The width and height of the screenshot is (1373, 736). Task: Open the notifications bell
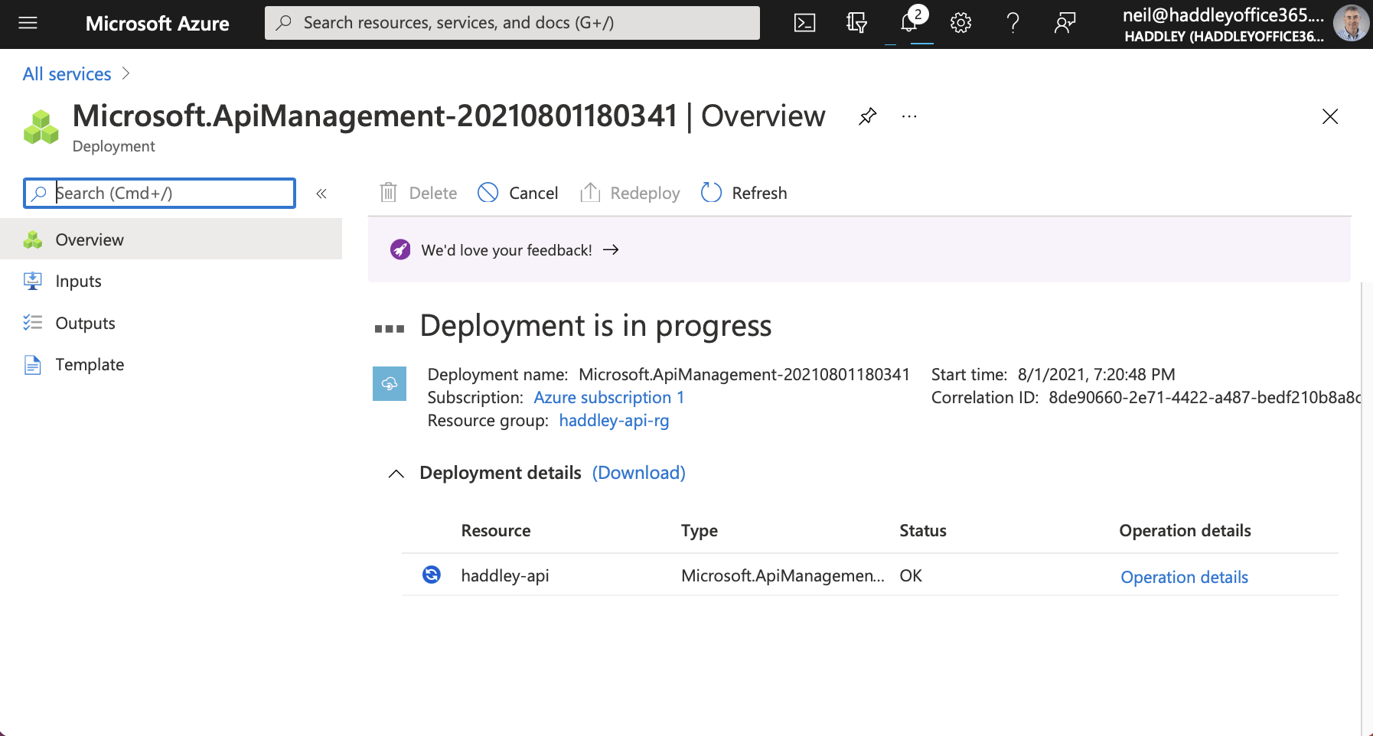[909, 23]
